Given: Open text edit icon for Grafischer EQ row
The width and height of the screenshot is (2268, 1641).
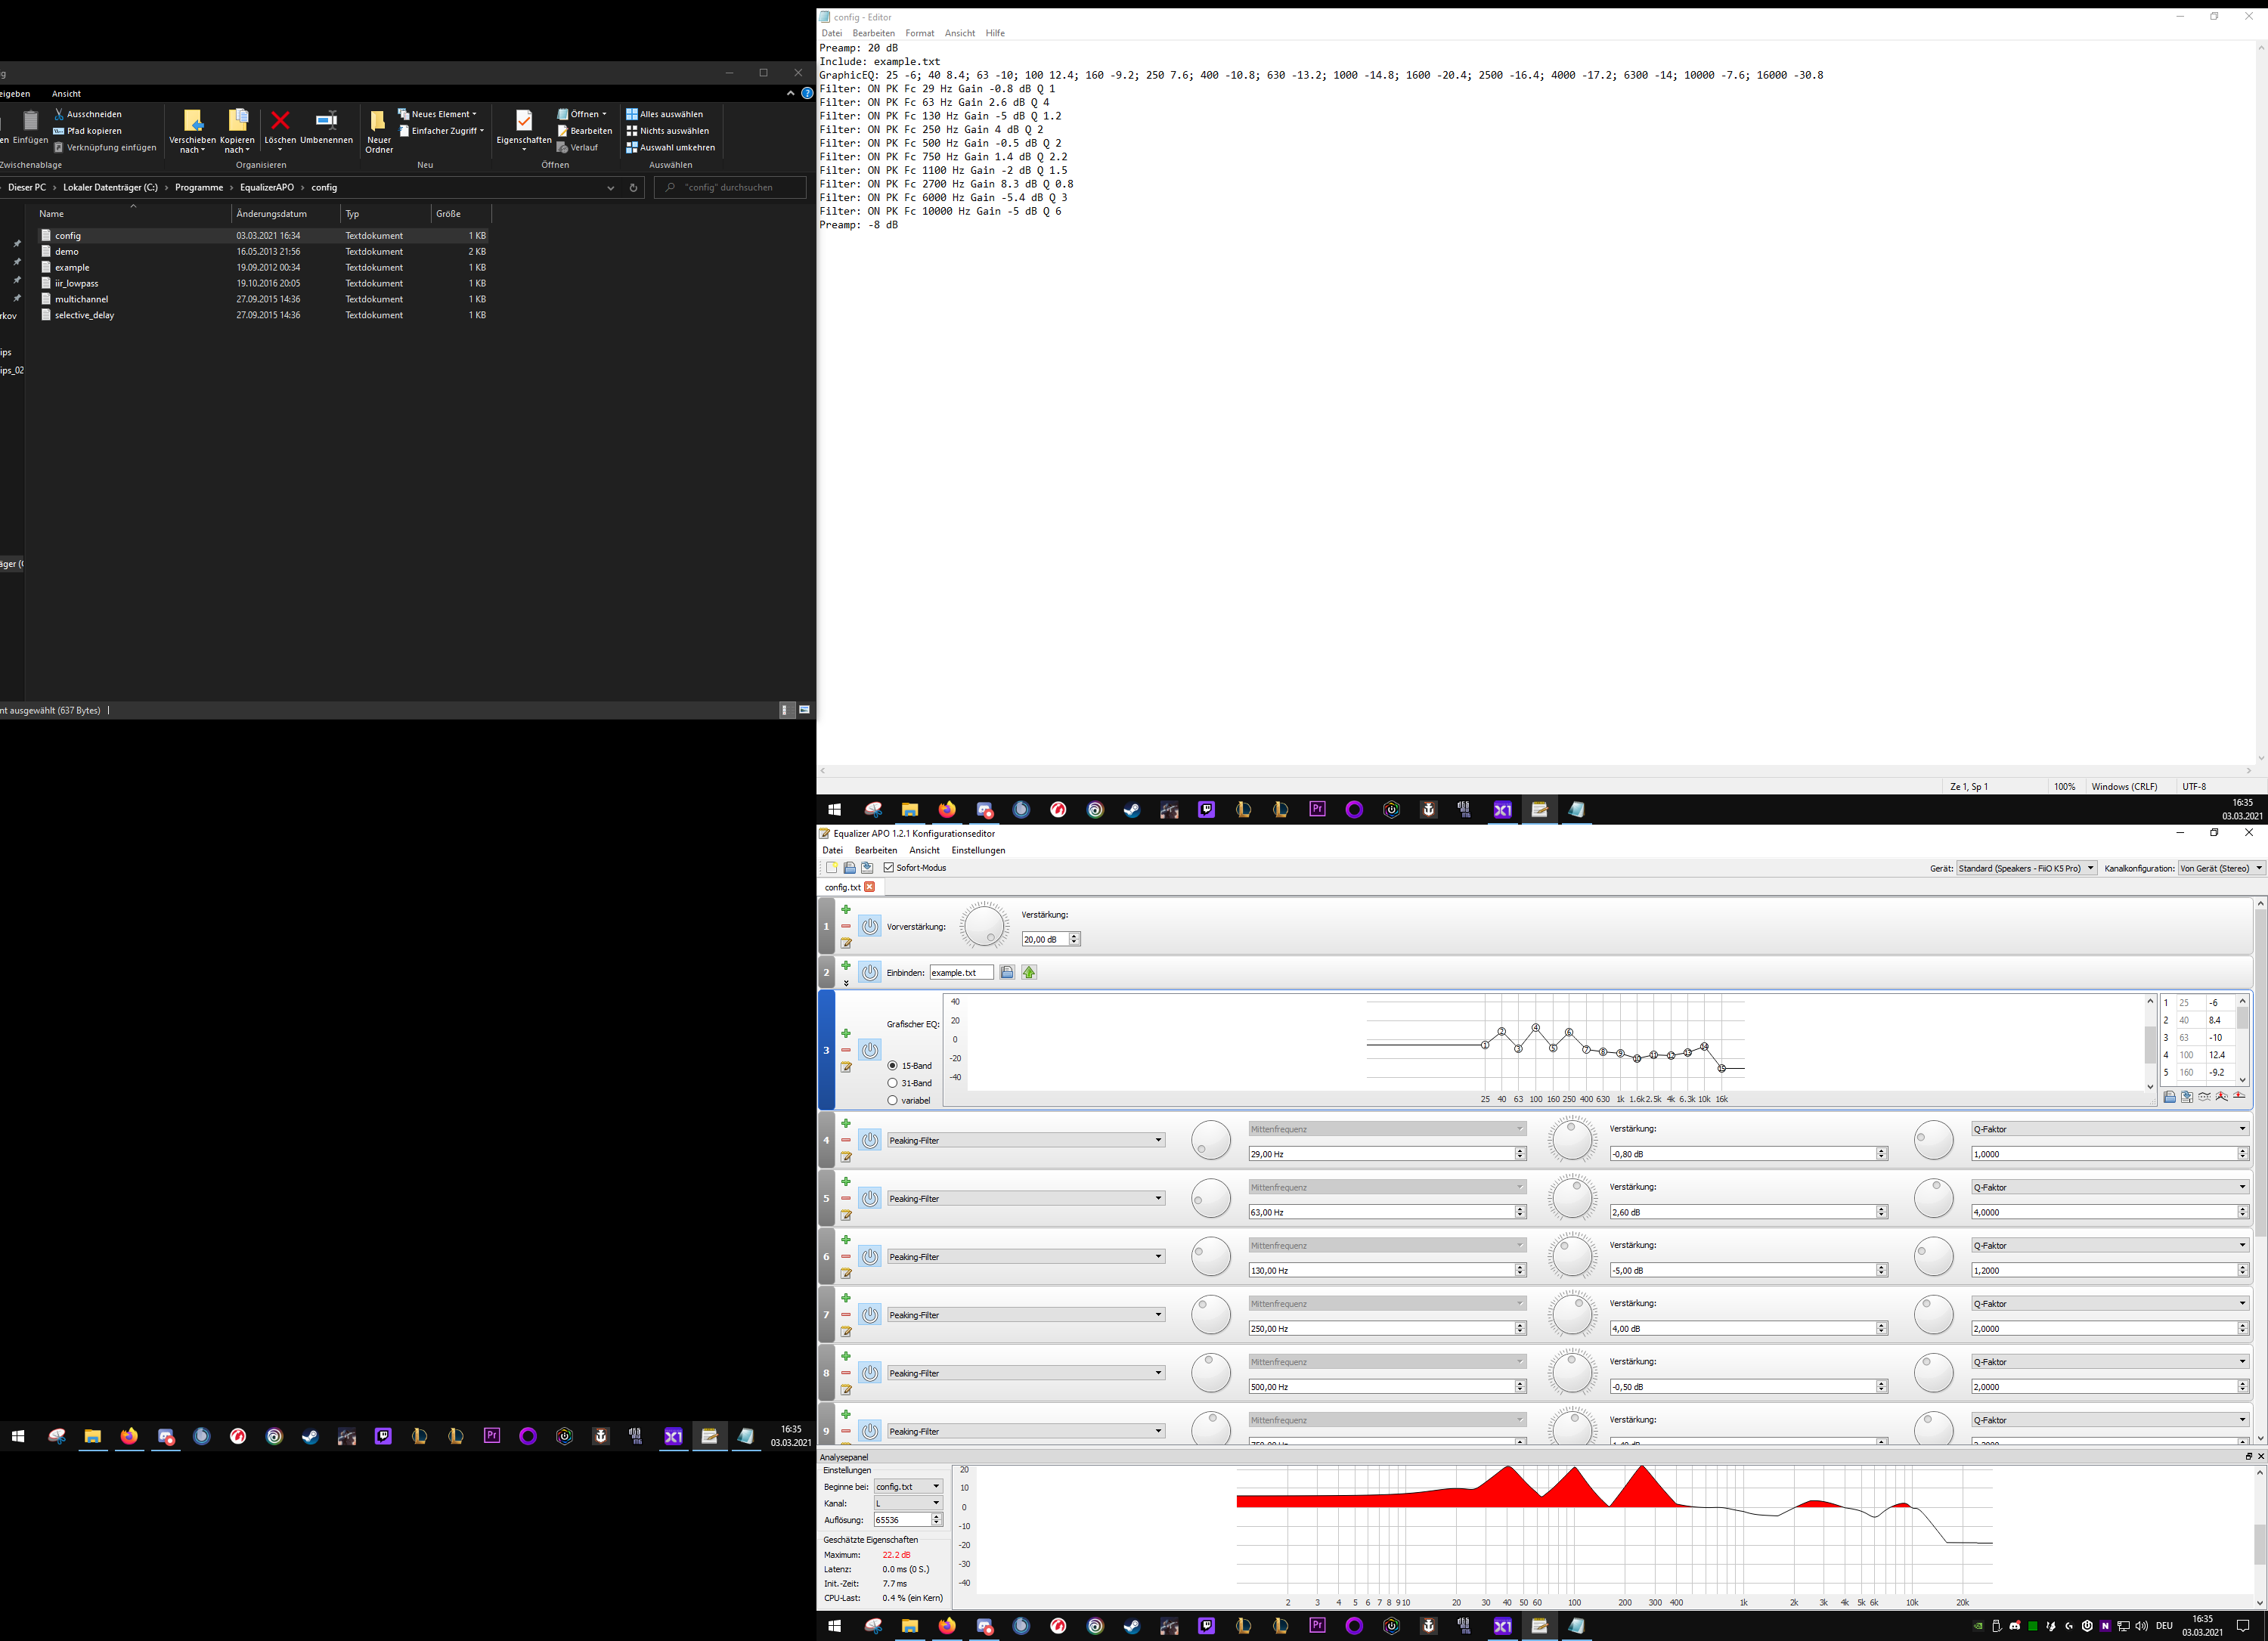Looking at the screenshot, I should (x=846, y=1067).
